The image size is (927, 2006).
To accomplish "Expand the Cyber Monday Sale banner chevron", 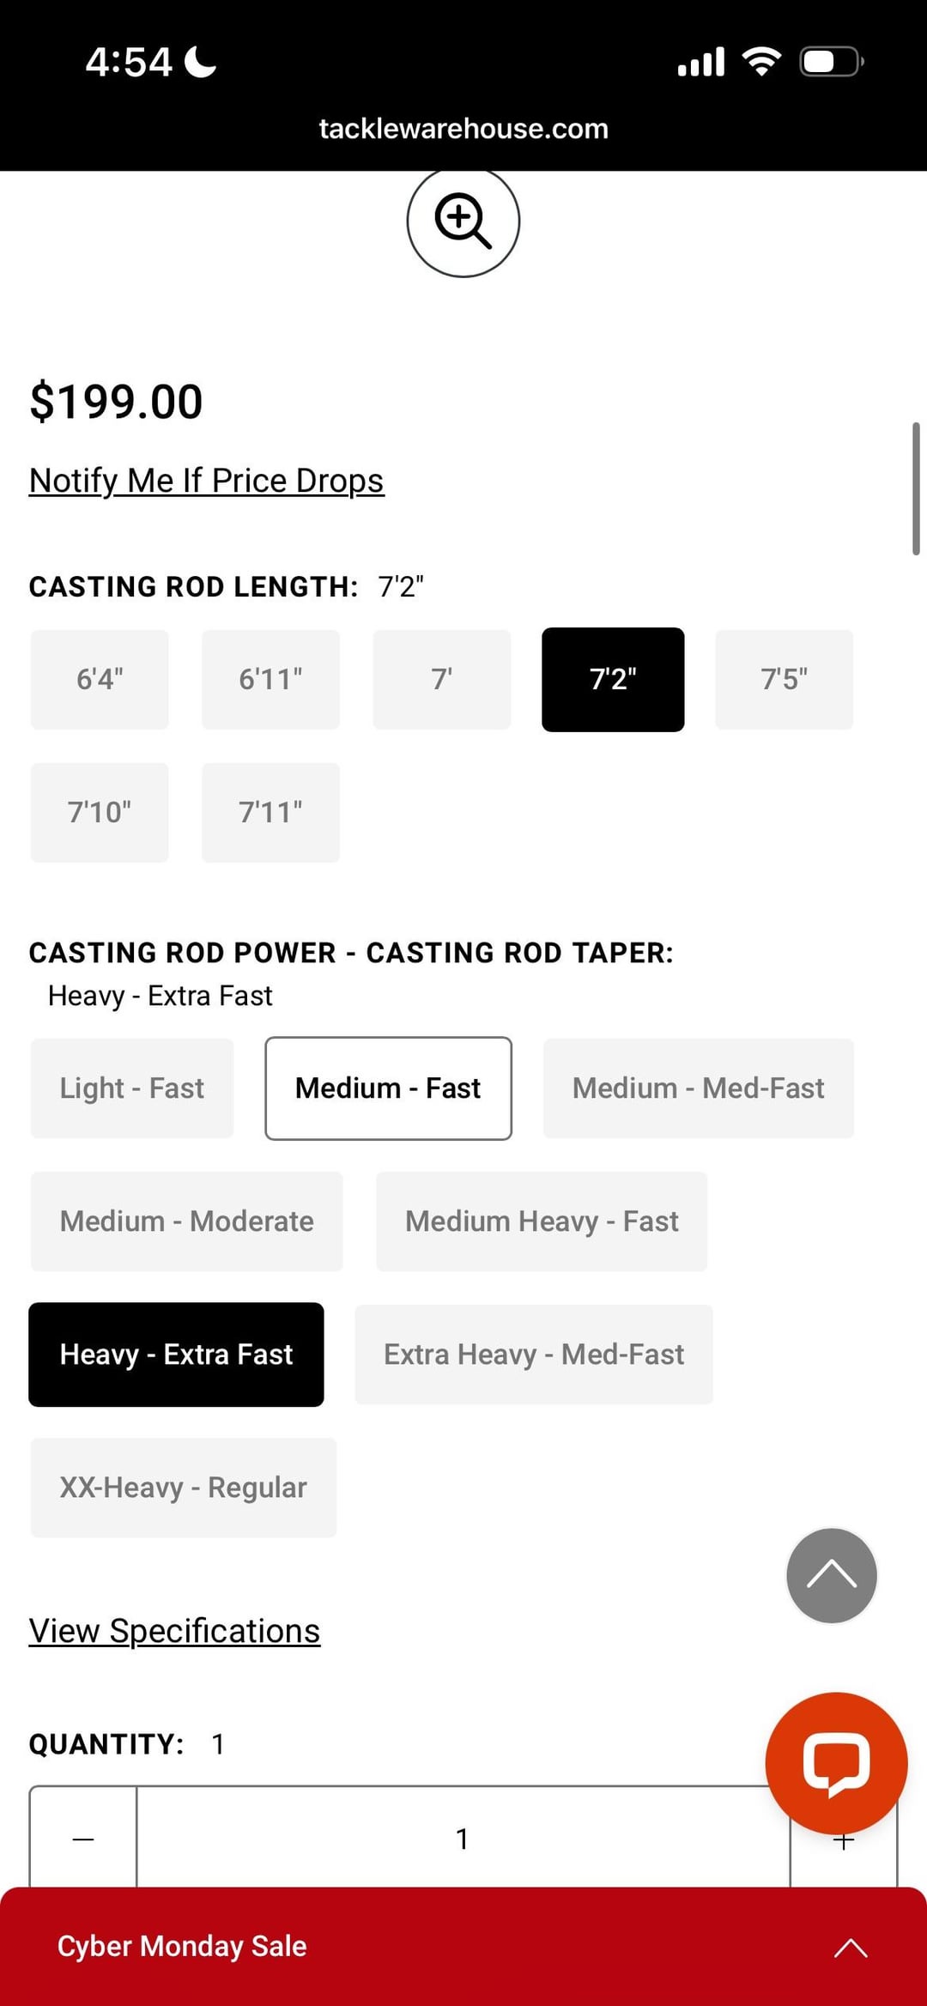I will pos(850,1947).
